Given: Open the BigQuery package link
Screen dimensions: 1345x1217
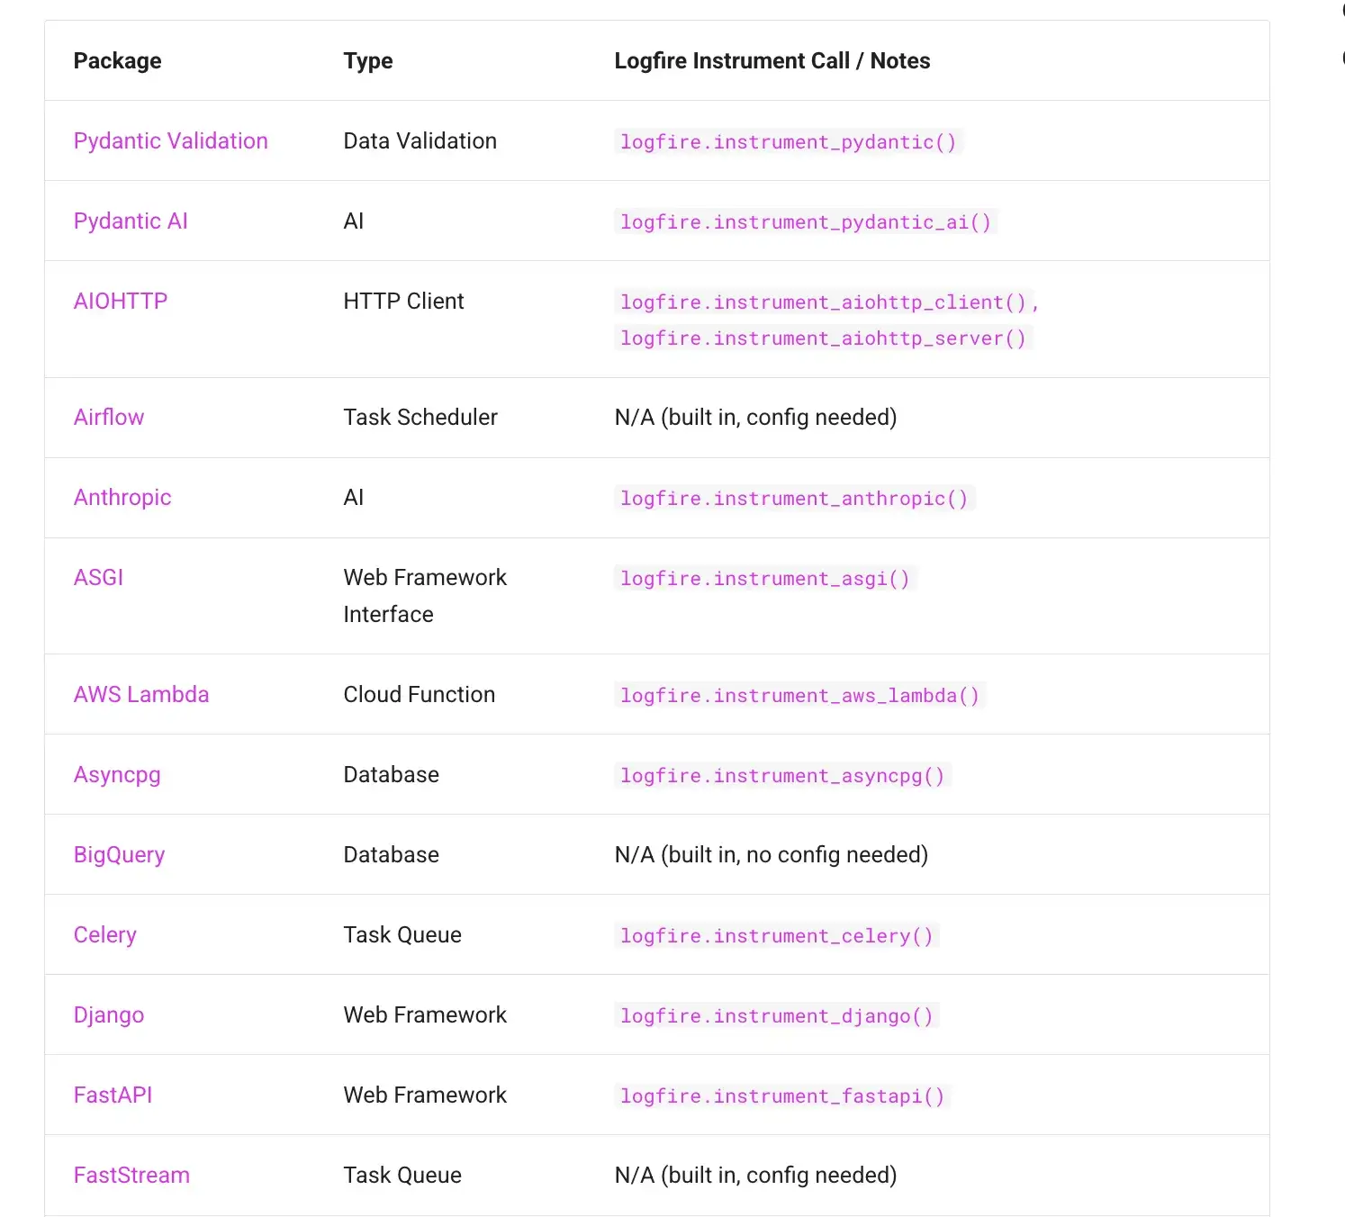Looking at the screenshot, I should click(x=119, y=854).
